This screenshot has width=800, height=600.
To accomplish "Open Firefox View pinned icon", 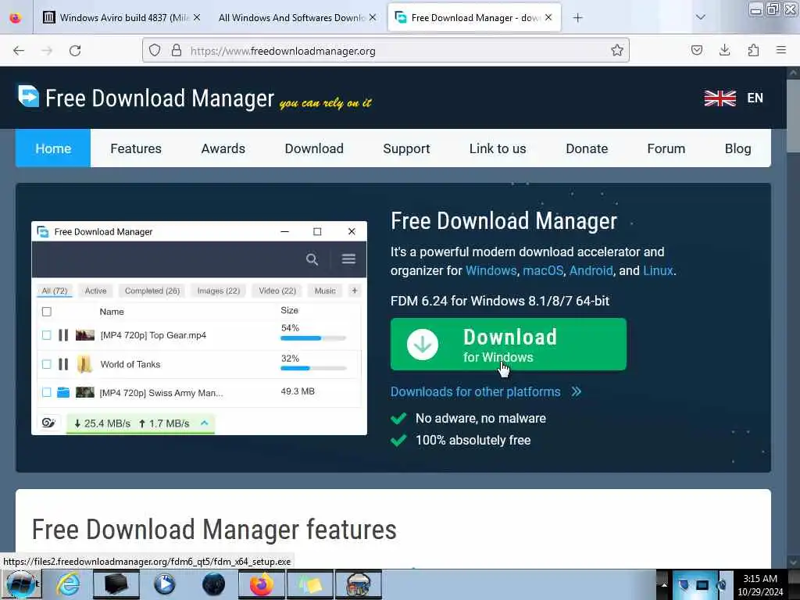I will (16, 18).
